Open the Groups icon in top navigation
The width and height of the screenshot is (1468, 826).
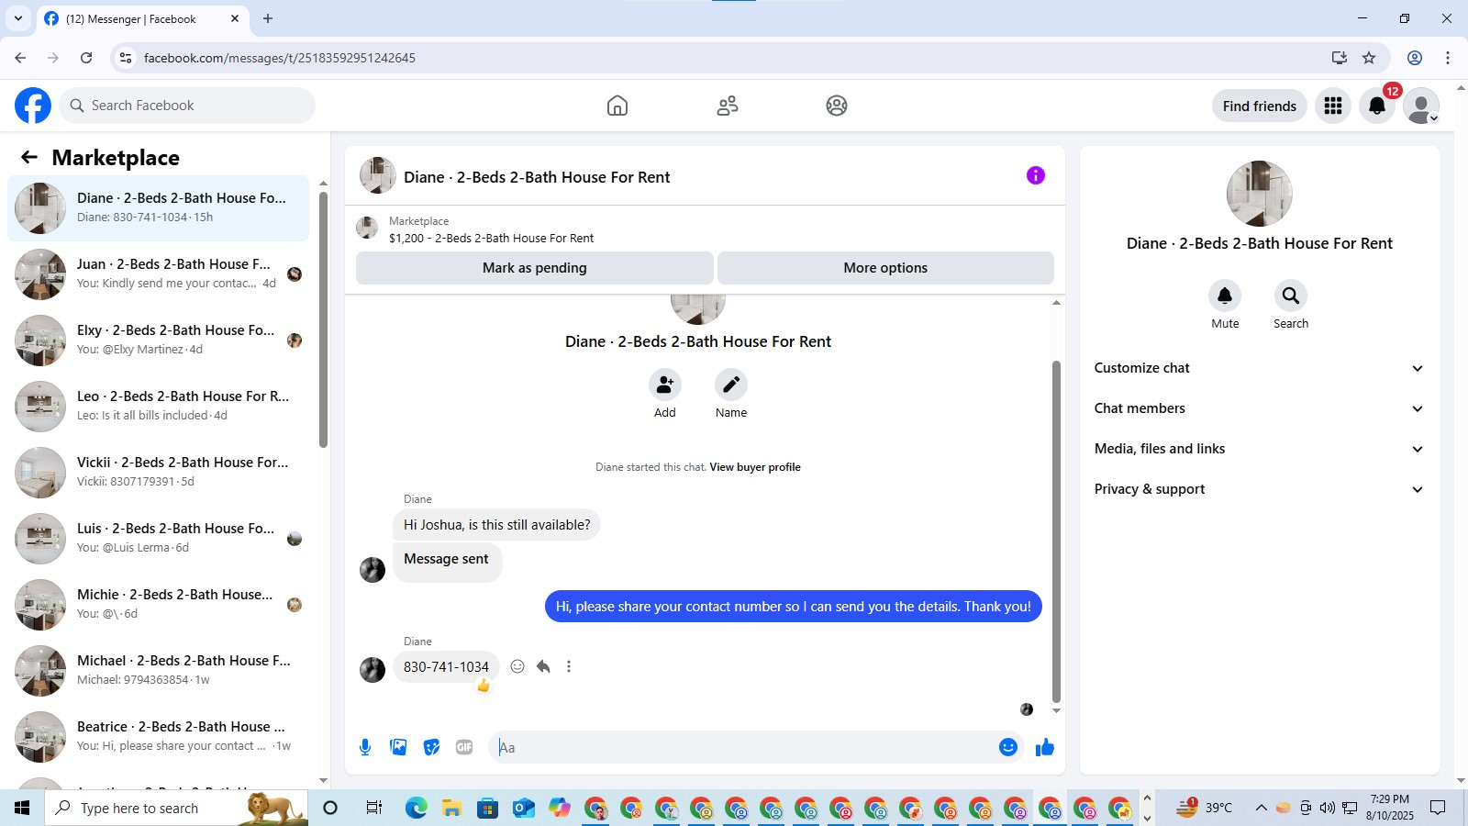(837, 106)
